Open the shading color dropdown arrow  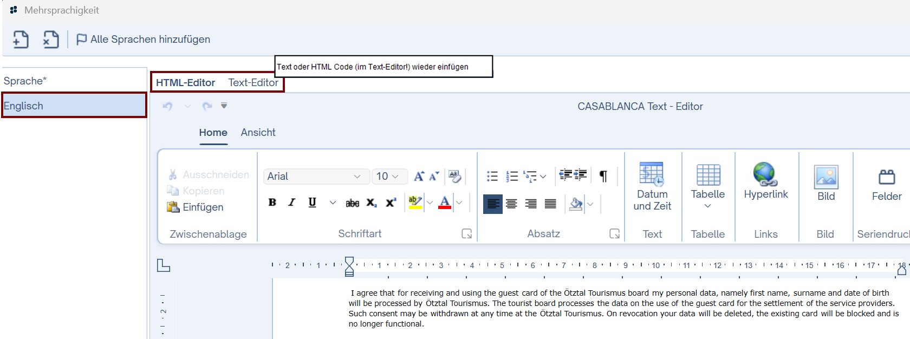[590, 204]
